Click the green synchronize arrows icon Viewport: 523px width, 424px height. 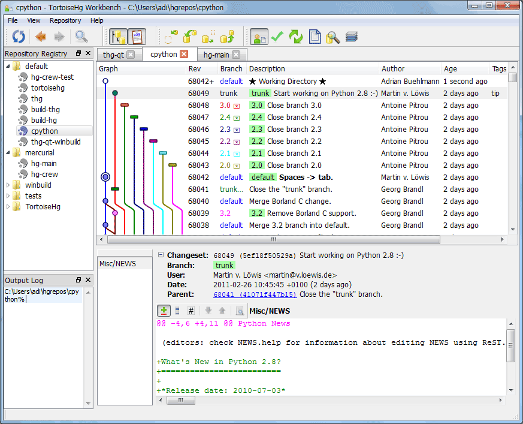click(x=296, y=37)
